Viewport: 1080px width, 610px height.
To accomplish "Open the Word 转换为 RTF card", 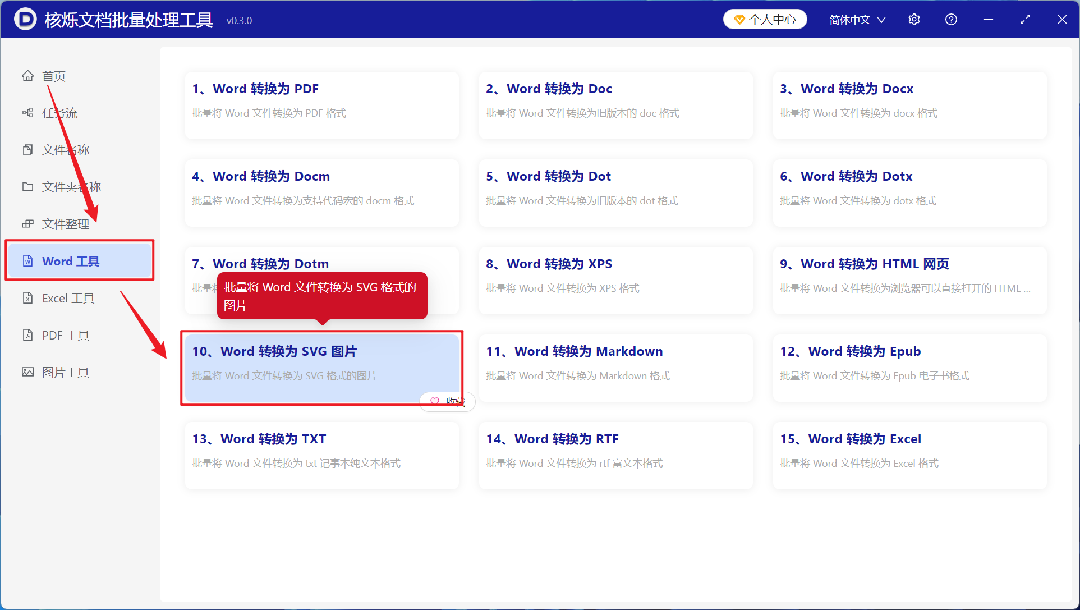I will [x=616, y=456].
